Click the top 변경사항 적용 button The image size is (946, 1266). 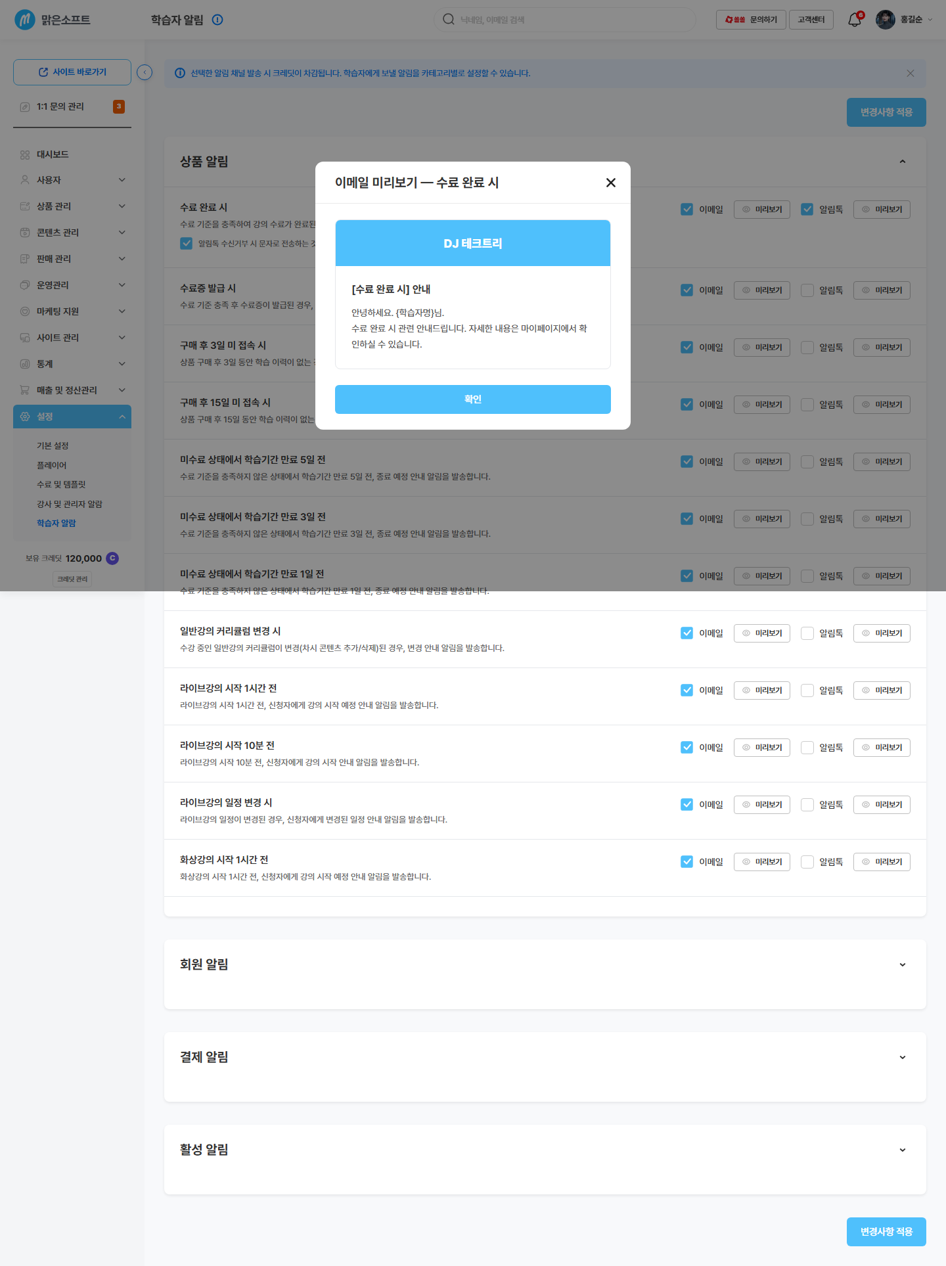click(x=886, y=112)
